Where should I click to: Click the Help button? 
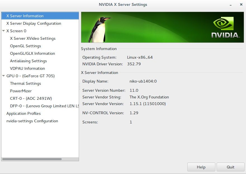click(x=201, y=167)
